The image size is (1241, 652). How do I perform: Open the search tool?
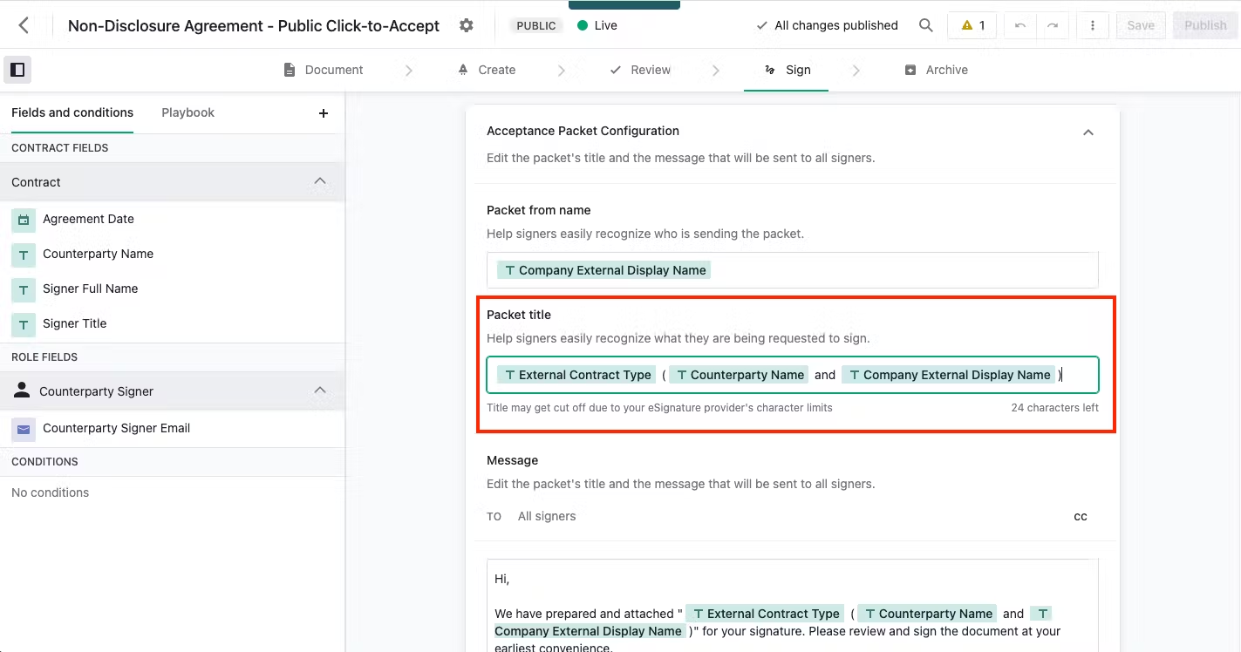pos(926,25)
